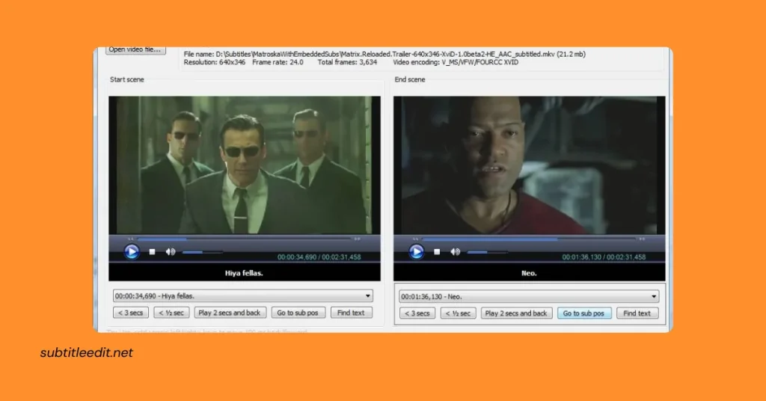Click the 'Open video file...' button
The height and width of the screenshot is (401, 766).
click(135, 50)
